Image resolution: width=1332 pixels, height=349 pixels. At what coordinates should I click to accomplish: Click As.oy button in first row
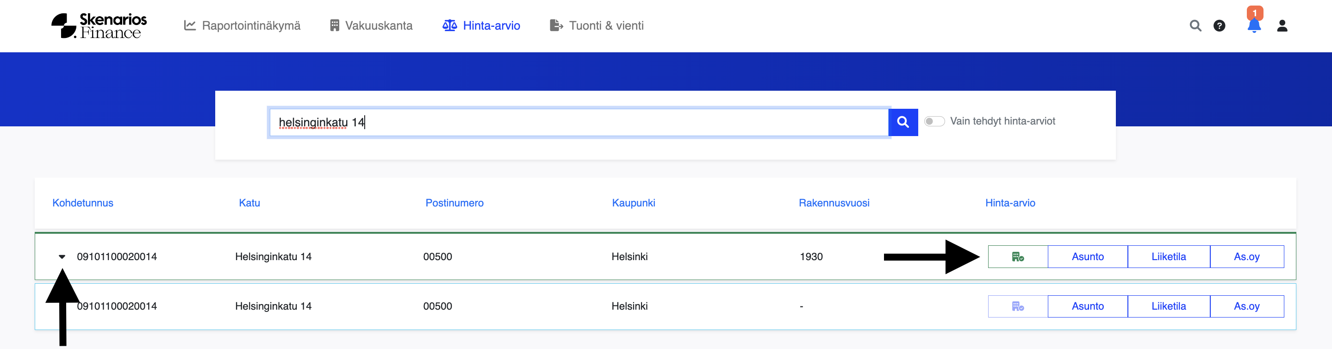(x=1246, y=256)
